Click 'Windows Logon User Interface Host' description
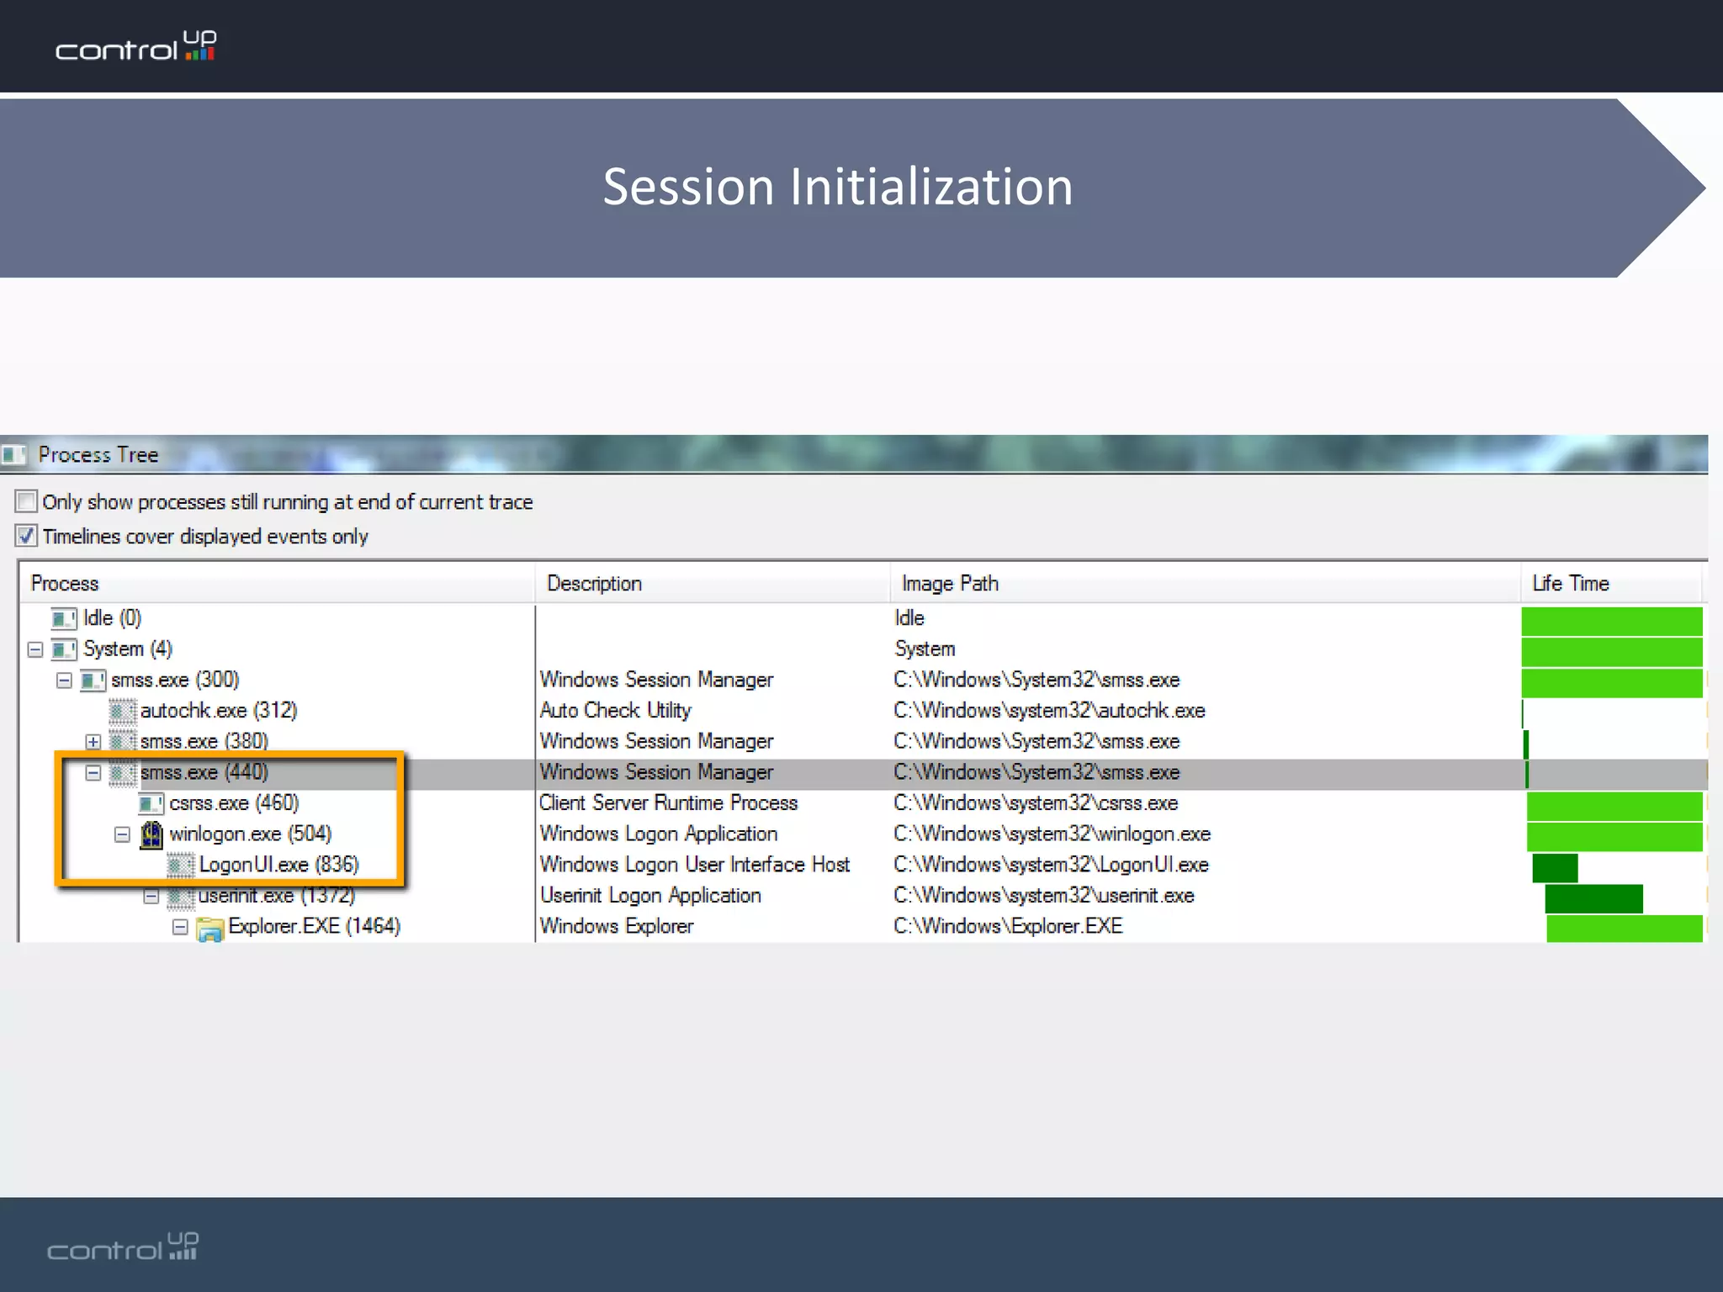Image resolution: width=1723 pixels, height=1292 pixels. point(695,866)
